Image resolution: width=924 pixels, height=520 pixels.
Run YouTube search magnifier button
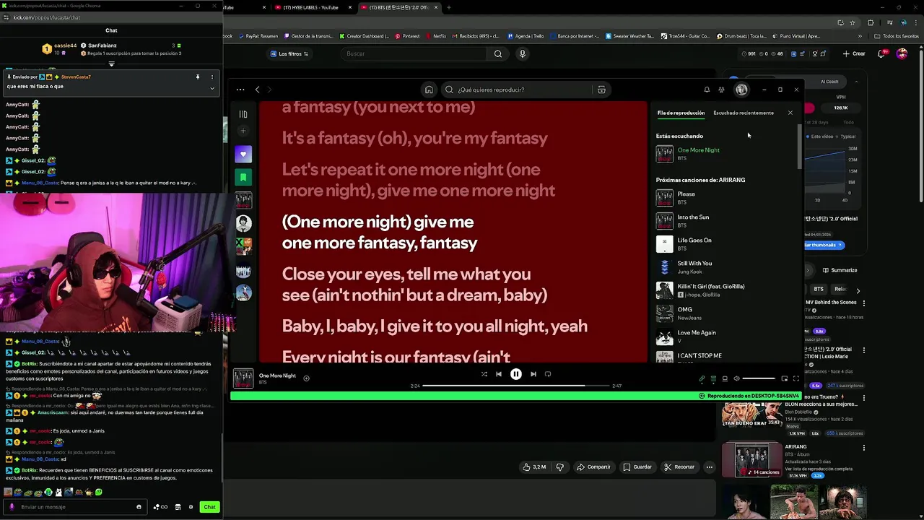click(x=498, y=53)
